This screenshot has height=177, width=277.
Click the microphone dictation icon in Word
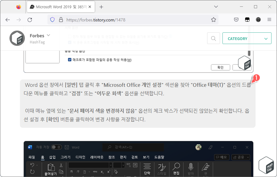[x=191, y=167]
